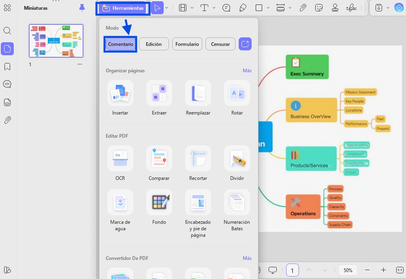406x279 pixels.
Task: Select the Rotar pages icon
Action: [x=237, y=93]
